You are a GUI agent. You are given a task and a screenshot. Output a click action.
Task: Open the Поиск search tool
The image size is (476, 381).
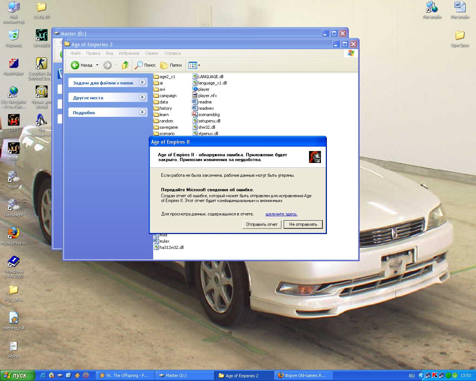(145, 65)
